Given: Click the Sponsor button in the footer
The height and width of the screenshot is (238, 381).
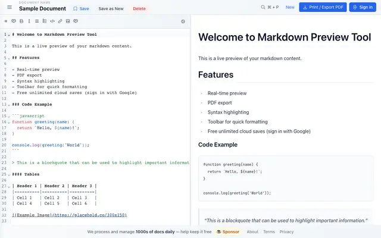Looking at the screenshot, I should point(228,232).
